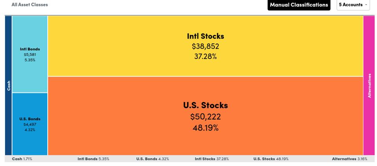The height and width of the screenshot is (166, 377).
Task: Click the Cash 1.71% legend label
Action: tap(22, 159)
